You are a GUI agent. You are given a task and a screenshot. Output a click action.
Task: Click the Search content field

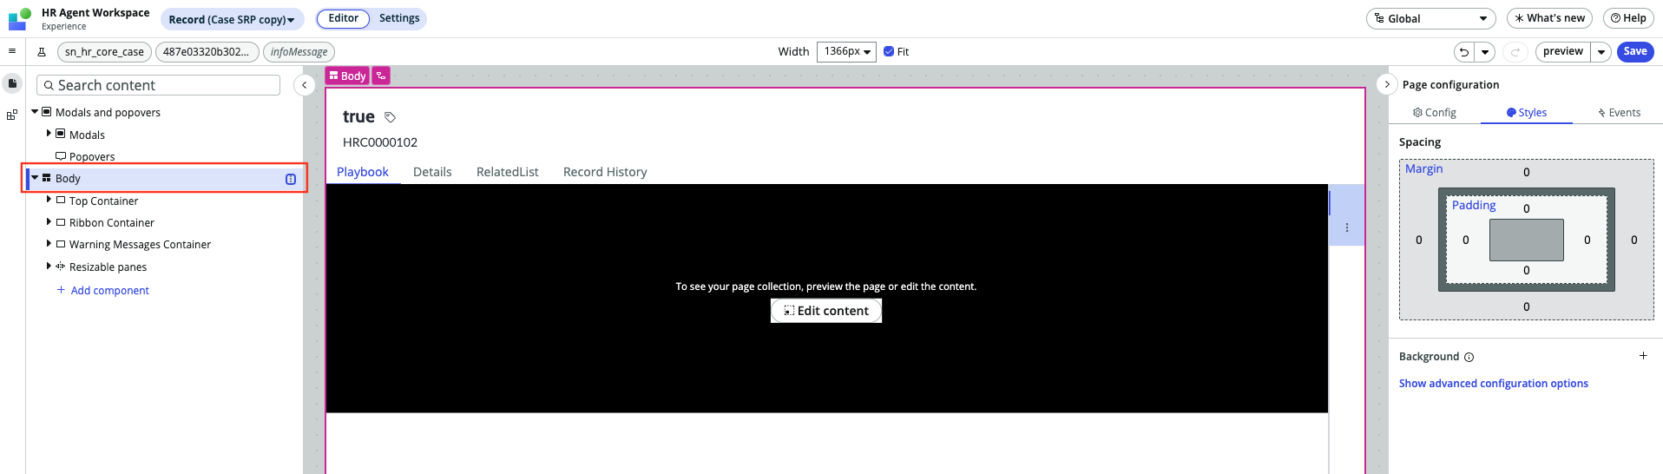point(158,85)
